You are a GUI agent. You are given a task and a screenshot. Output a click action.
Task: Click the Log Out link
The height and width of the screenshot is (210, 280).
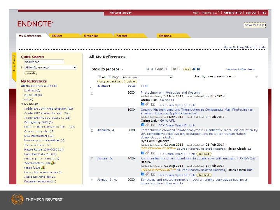(x=251, y=13)
